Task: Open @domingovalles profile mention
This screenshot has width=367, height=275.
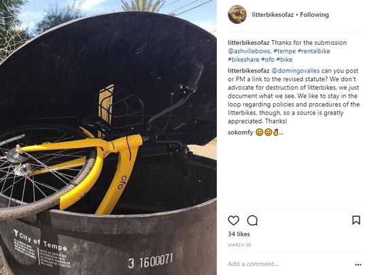Action: point(296,71)
